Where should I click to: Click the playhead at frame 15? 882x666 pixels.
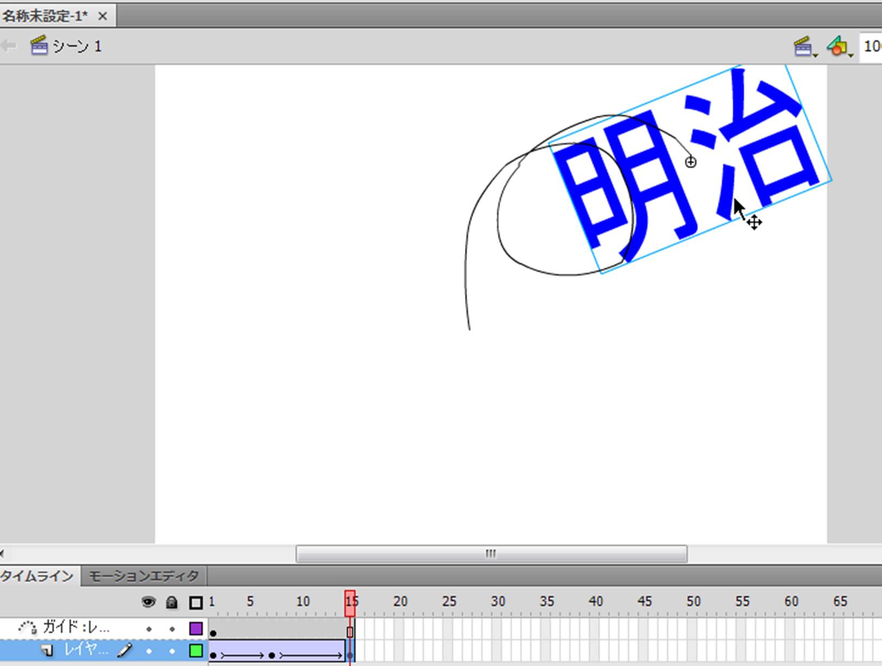click(350, 602)
